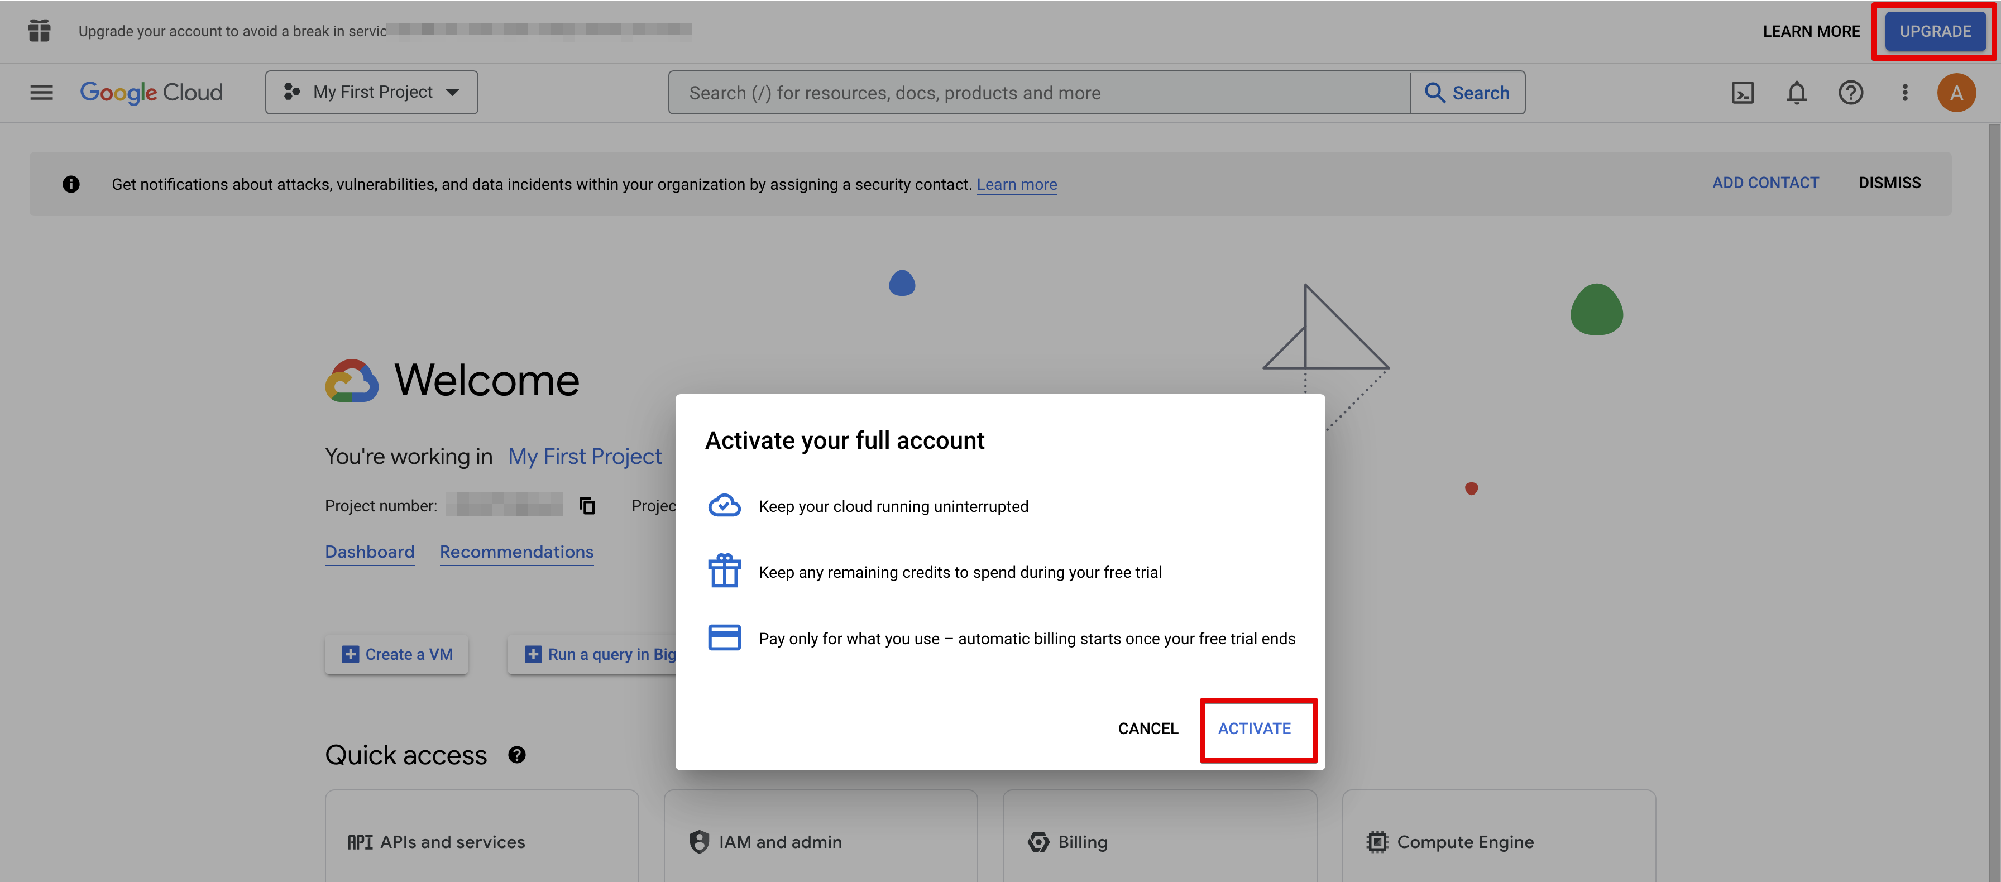The image size is (2001, 882).
Task: Open the Dashboard link
Action: click(x=370, y=552)
